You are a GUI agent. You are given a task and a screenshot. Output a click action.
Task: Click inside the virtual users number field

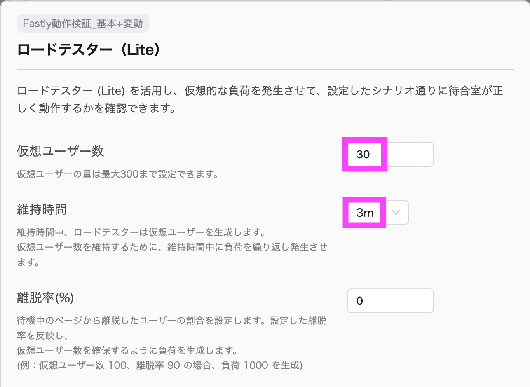tap(364, 154)
